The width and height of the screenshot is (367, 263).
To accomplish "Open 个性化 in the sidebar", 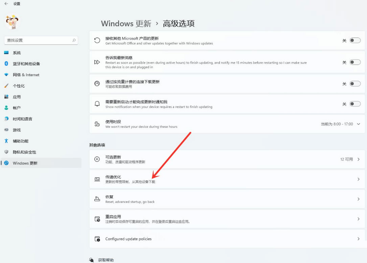I will 41,86.
